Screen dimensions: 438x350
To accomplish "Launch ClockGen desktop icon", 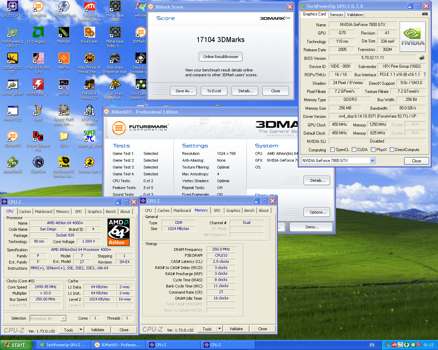I will click(x=38, y=165).
